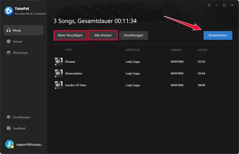Click the Abracadabra album cover thumbnail
This screenshot has width=239, height=154.
(59, 73)
